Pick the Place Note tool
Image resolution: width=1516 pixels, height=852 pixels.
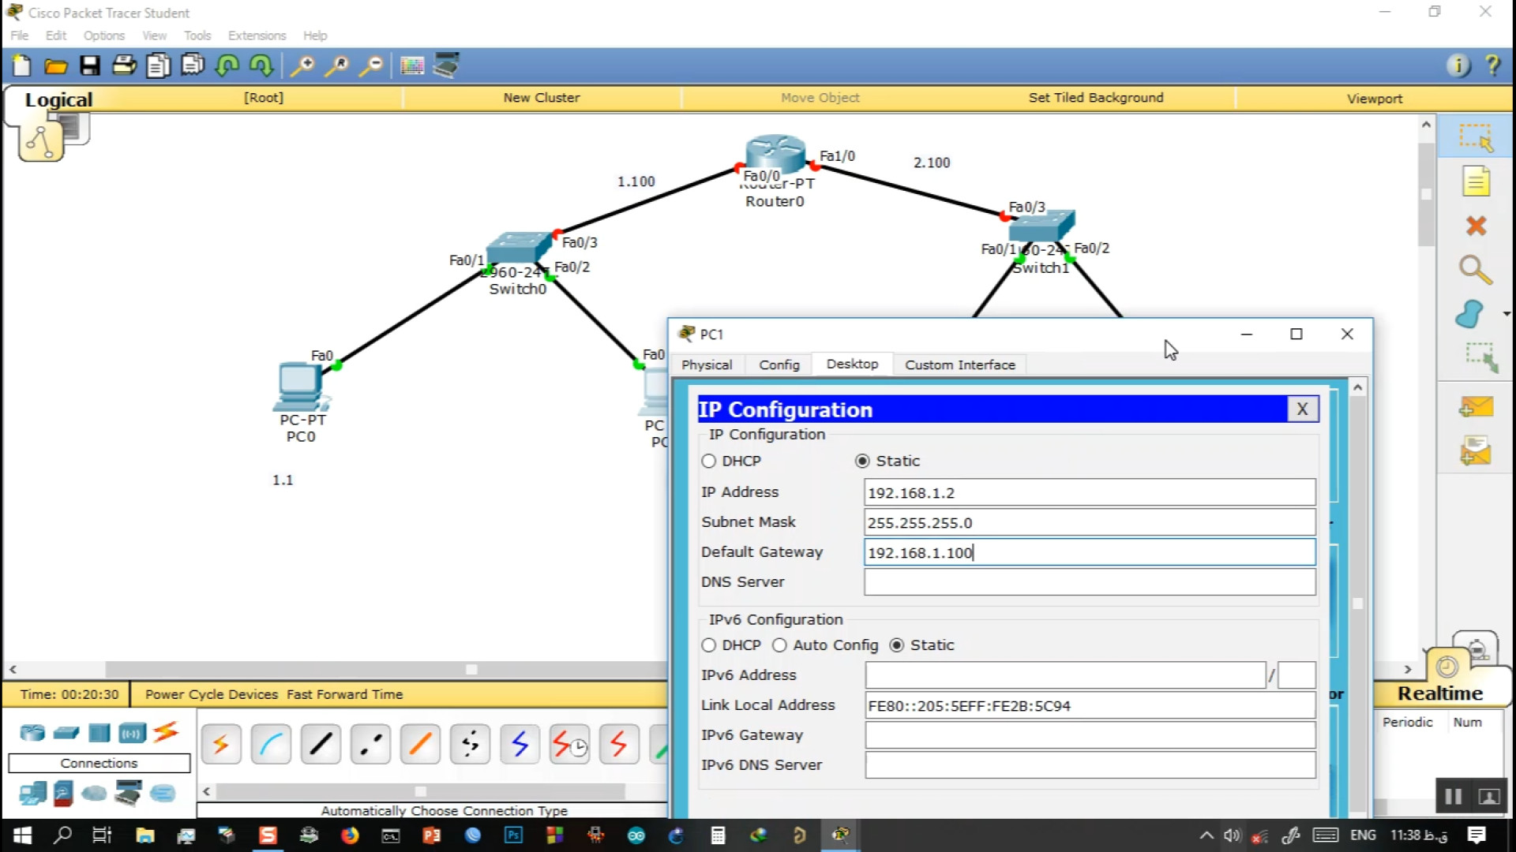point(1476,181)
